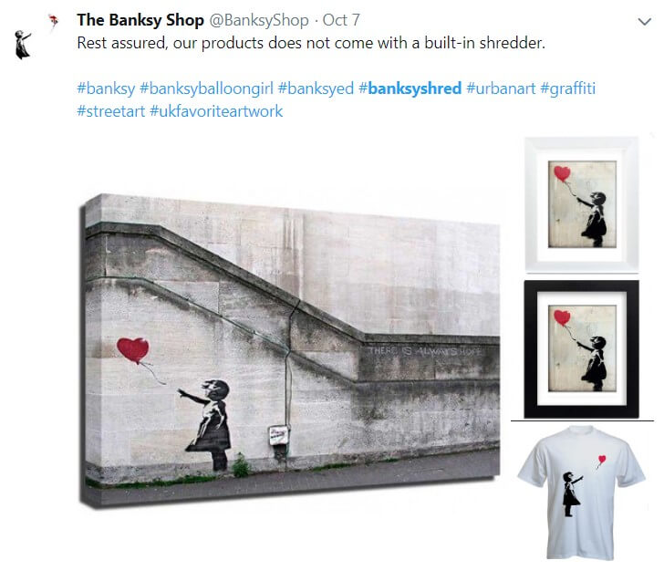
Task: Open the #banksyed hashtag
Action: 316,88
